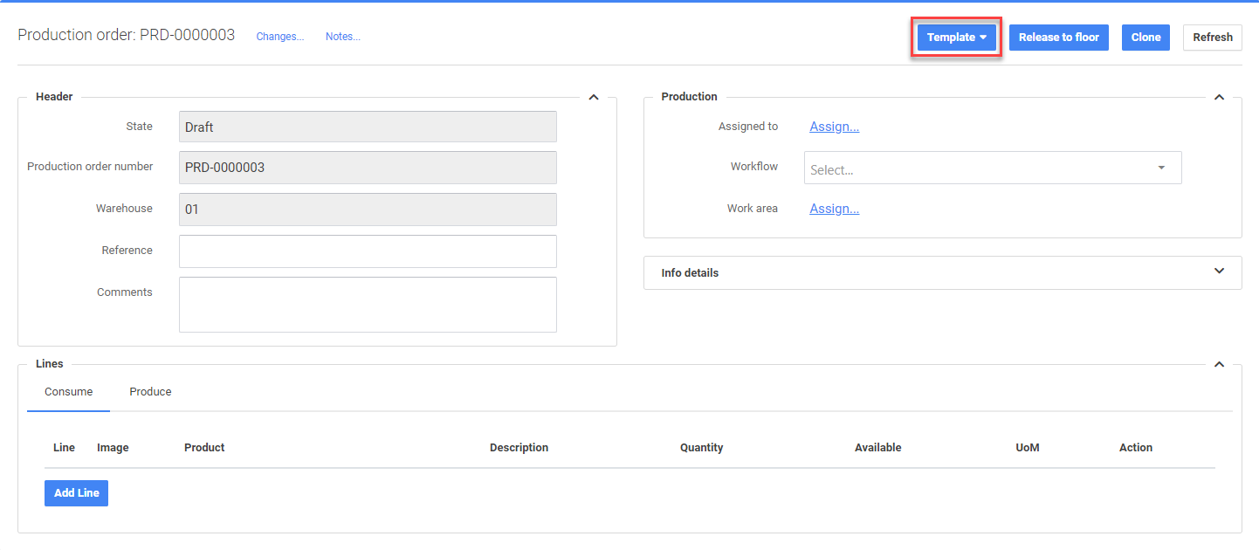Click the Assigned to Assign link
1259x550 pixels.
click(834, 127)
